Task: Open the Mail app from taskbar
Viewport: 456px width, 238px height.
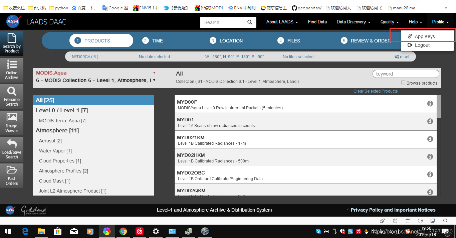Action: [x=74, y=231]
